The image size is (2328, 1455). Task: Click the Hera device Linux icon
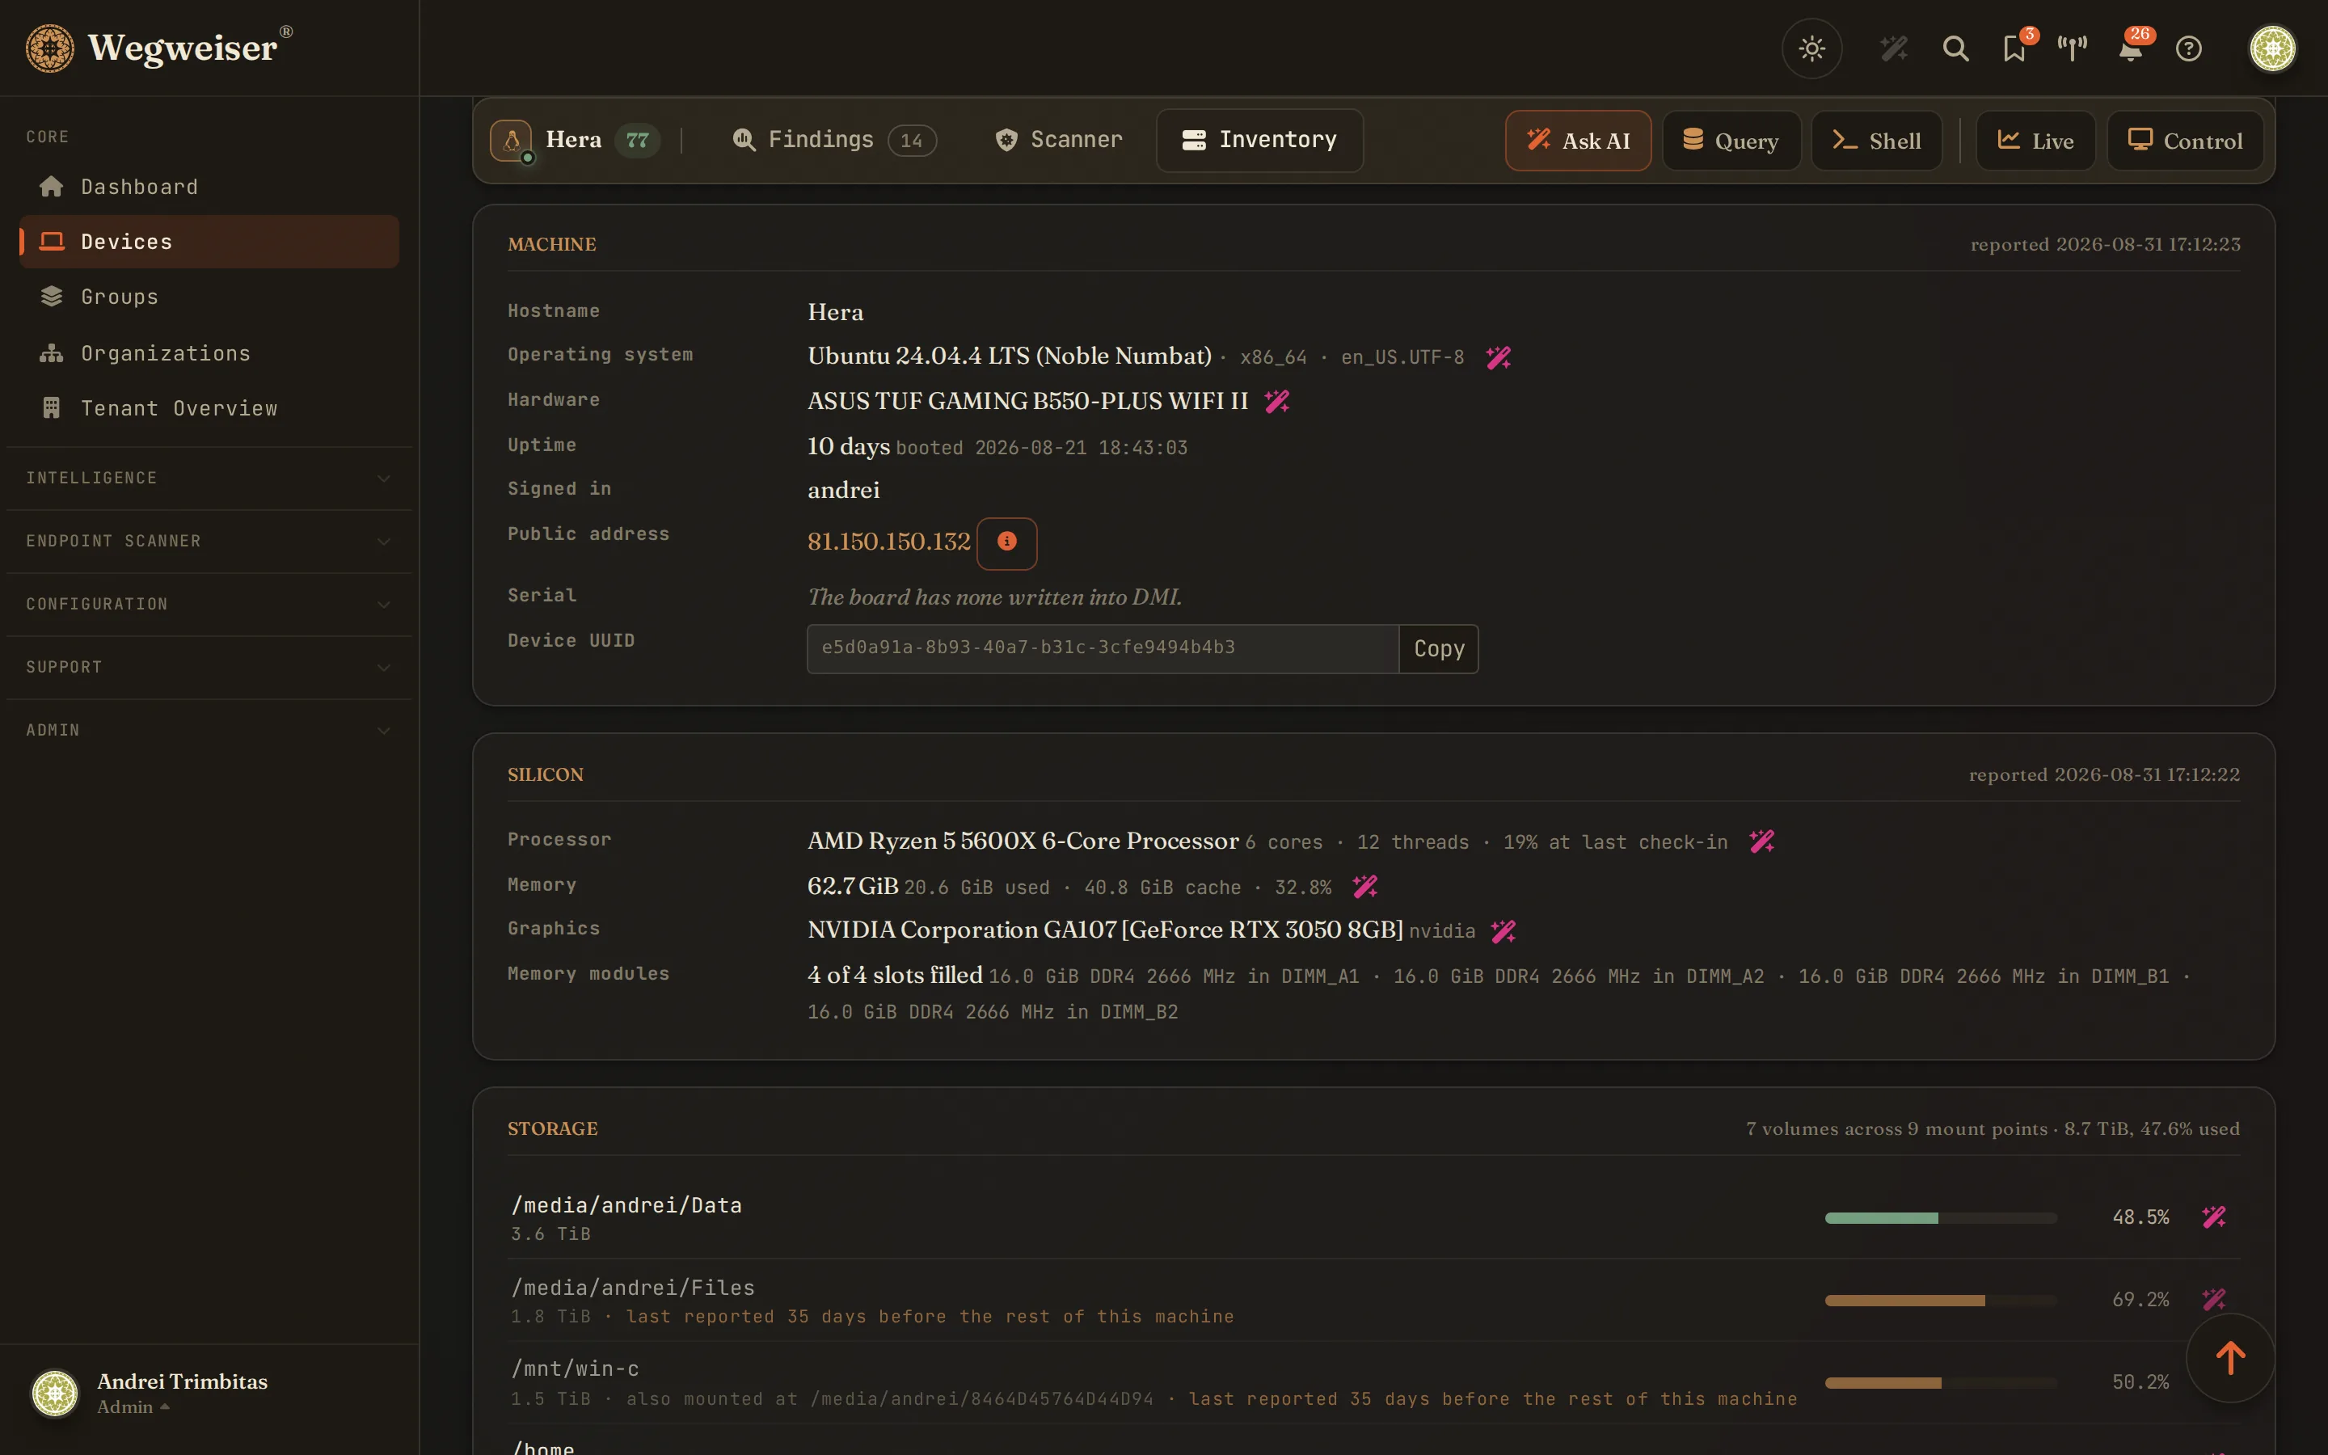511,141
